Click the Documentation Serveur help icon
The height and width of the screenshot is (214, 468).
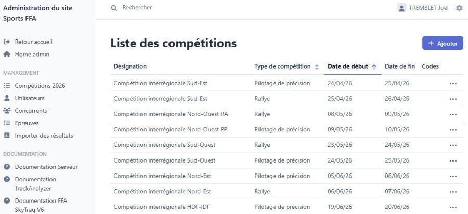tap(7, 167)
